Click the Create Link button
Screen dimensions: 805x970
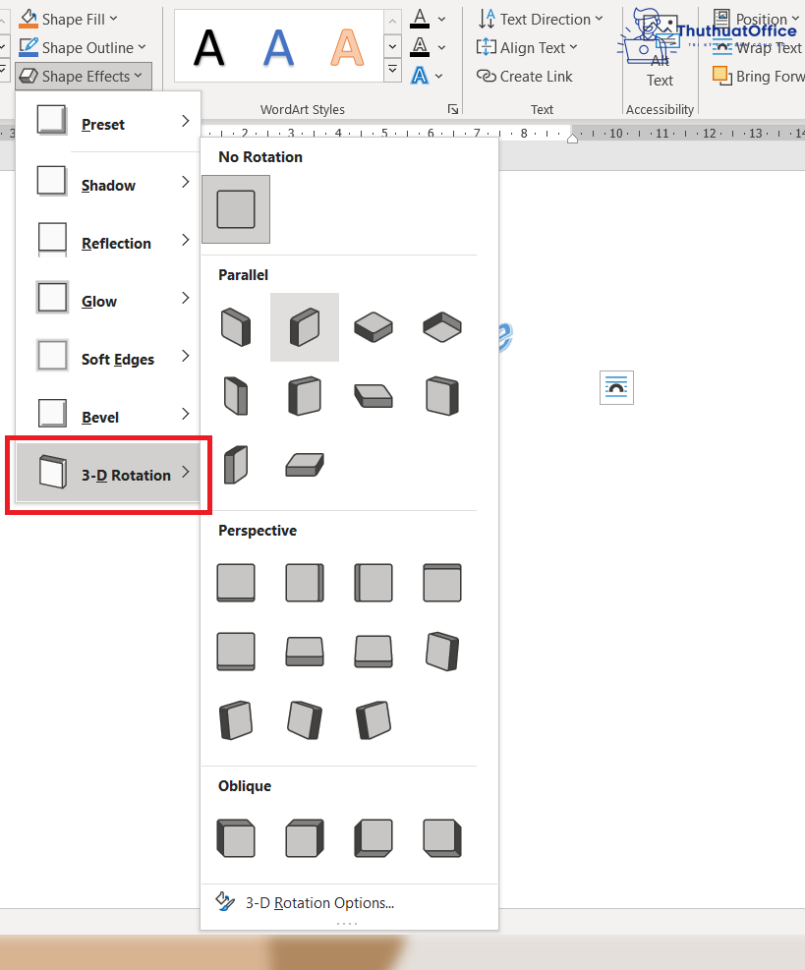point(524,76)
